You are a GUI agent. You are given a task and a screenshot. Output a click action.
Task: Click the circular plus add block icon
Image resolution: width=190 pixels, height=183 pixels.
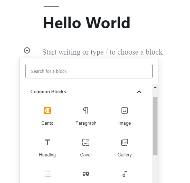click(x=27, y=50)
